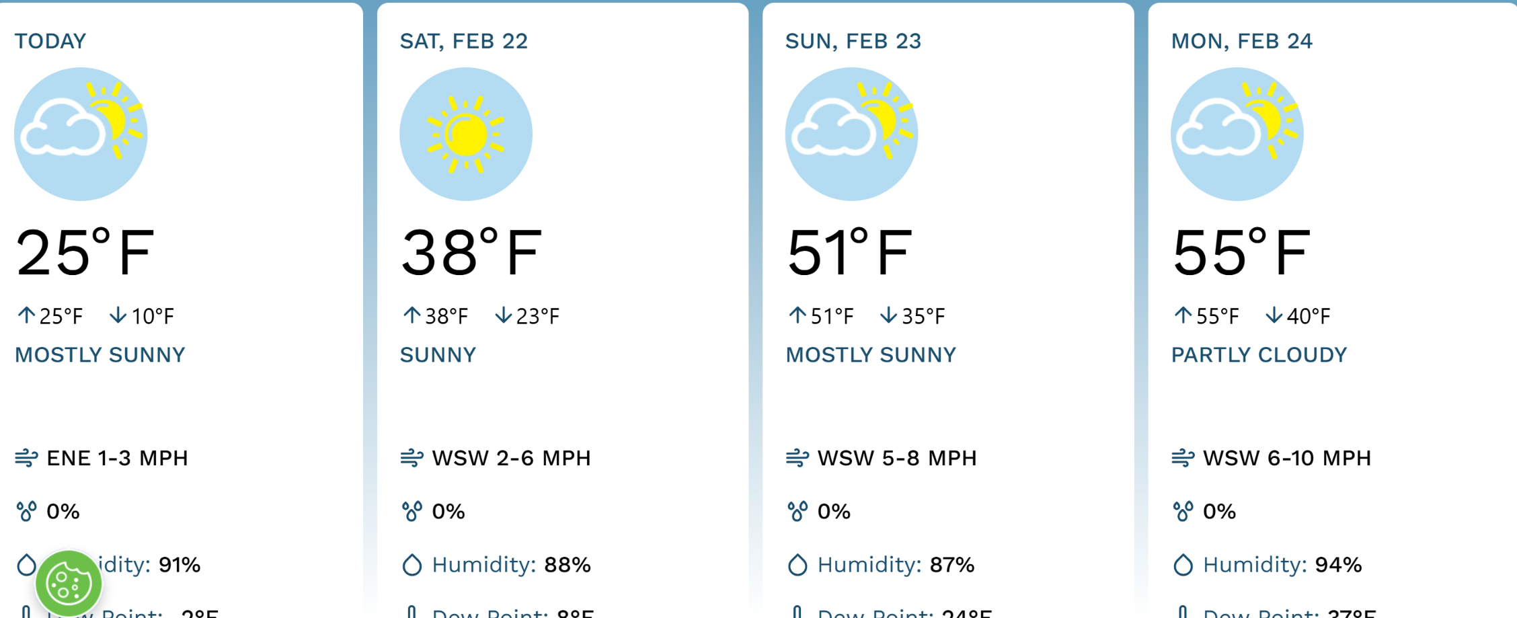This screenshot has height=618, width=1517.
Task: Click the WSW 5-8 MPH wind text
Action: tap(897, 459)
